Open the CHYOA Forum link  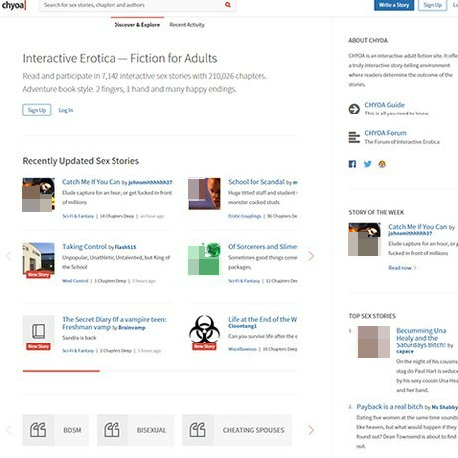(x=385, y=133)
